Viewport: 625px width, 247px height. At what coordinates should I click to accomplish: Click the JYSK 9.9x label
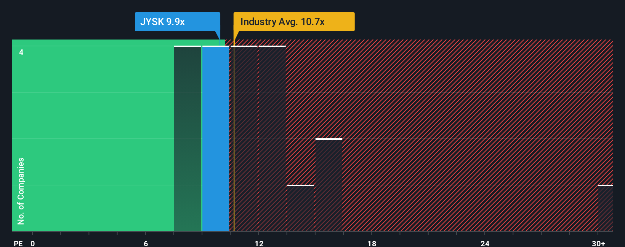coord(178,22)
